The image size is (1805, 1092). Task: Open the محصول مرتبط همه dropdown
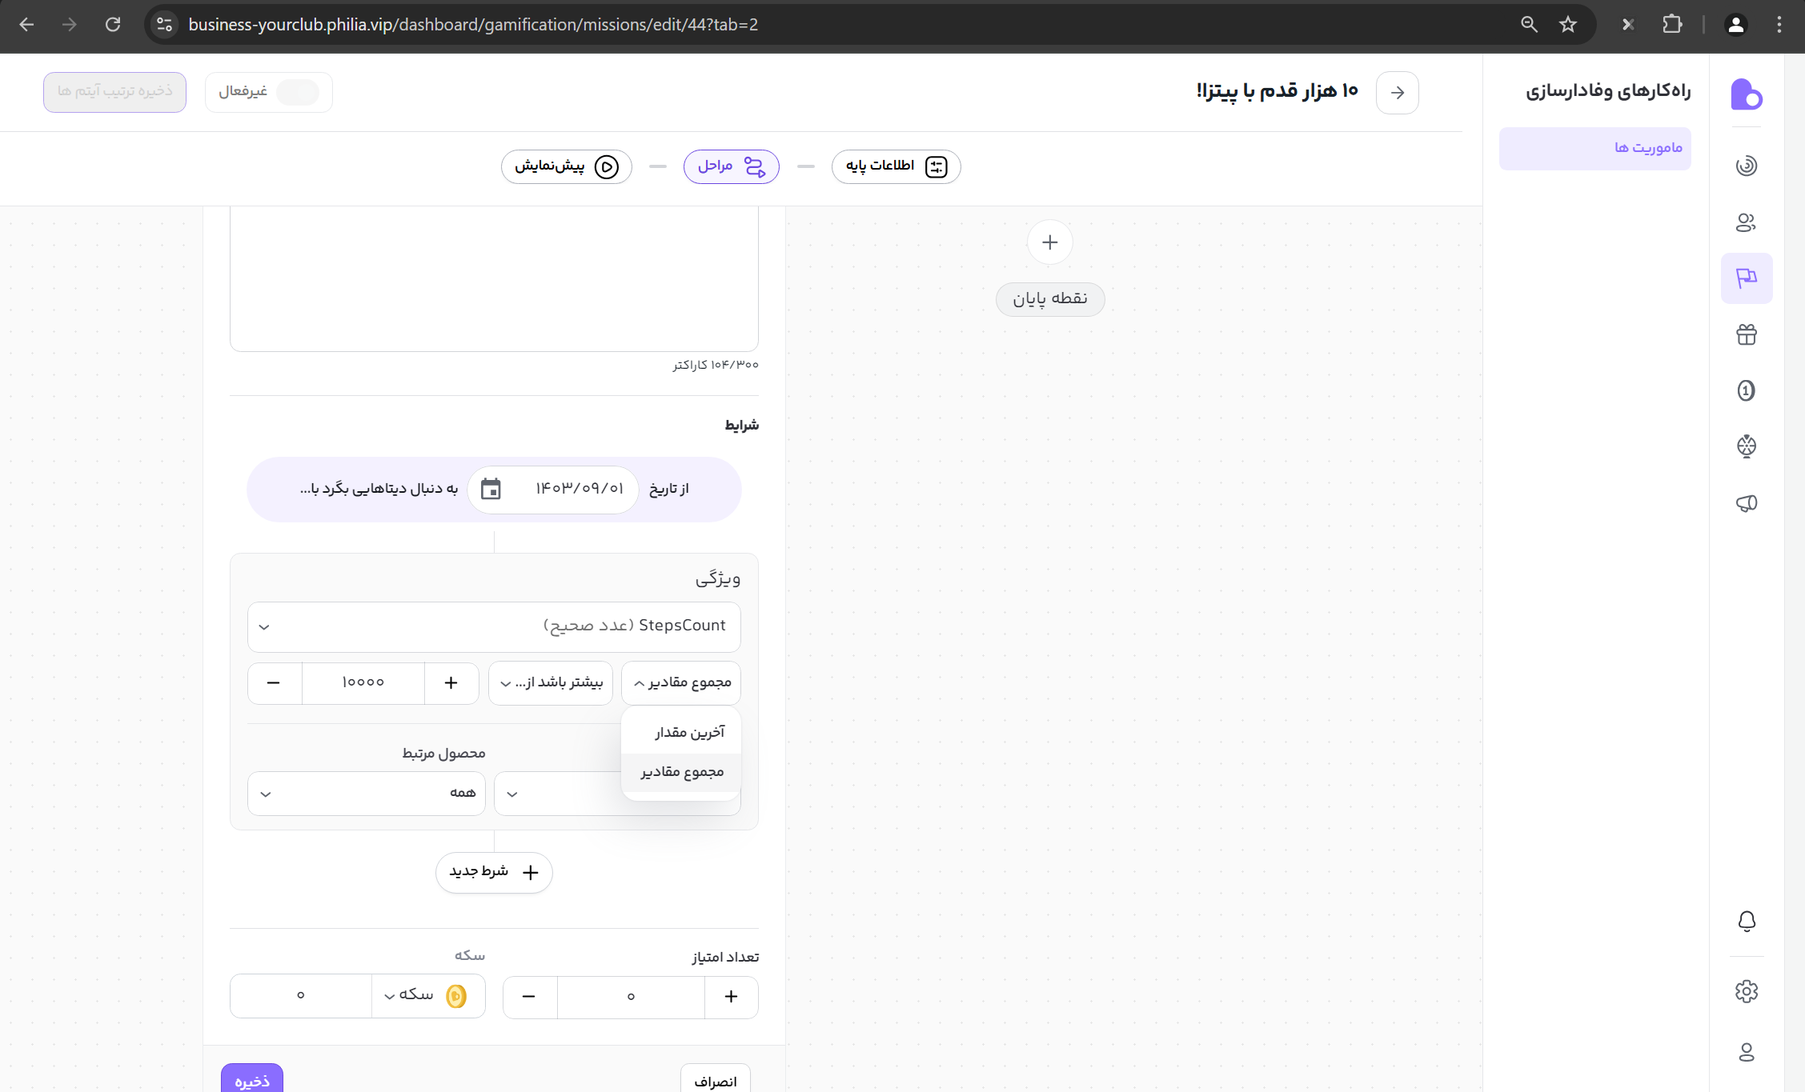click(367, 794)
